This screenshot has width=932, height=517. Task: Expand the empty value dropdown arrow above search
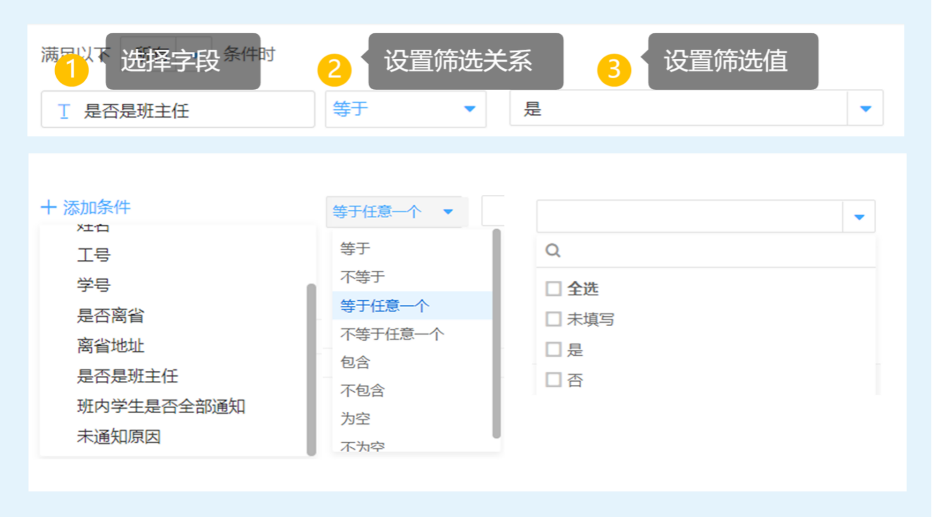coord(859,217)
